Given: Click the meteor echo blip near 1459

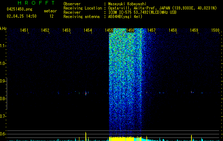Looking at the screenshot, I should pos(191,92).
